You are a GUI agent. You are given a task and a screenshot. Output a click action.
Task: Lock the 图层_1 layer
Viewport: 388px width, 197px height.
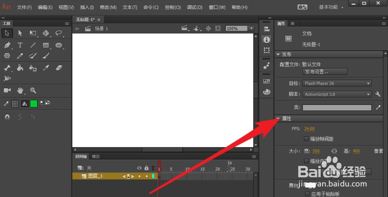146,176
